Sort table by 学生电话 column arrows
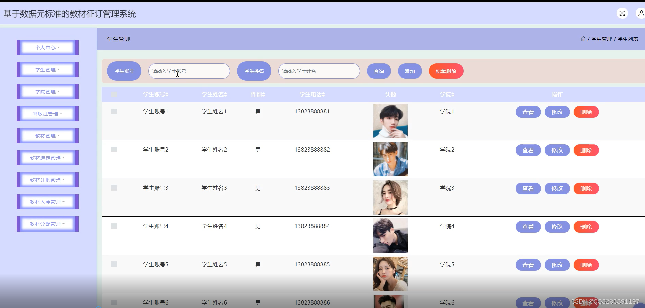This screenshot has width=645, height=308. [323, 94]
